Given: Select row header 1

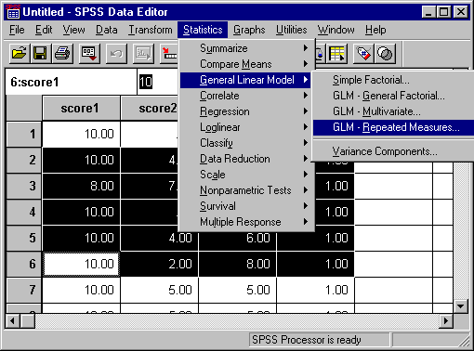Looking at the screenshot, I should click(24, 134).
